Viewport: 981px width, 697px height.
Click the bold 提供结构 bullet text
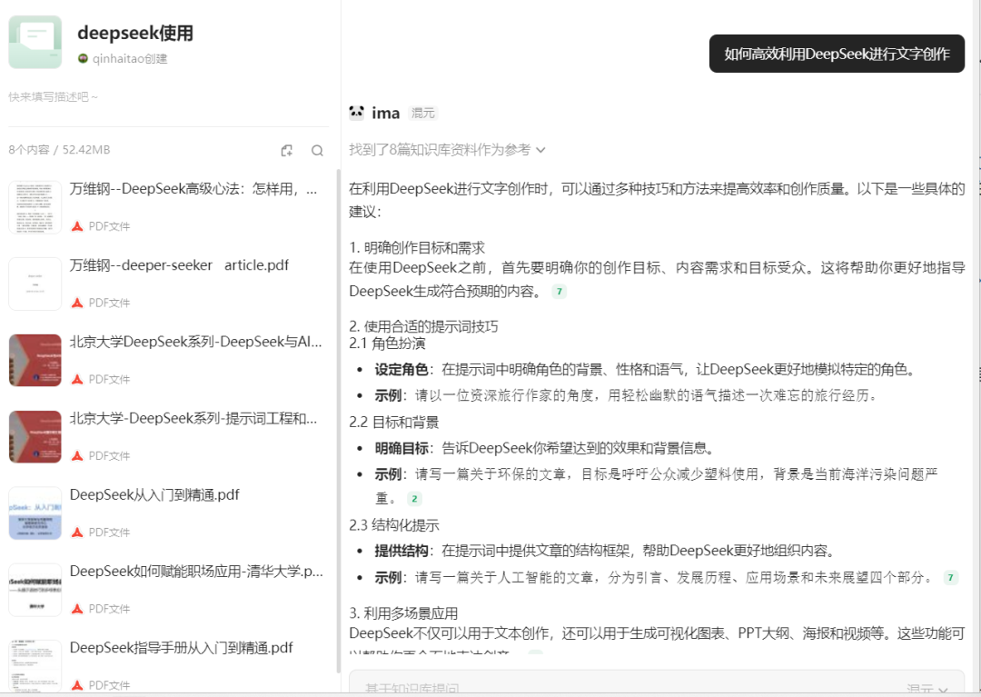click(401, 552)
